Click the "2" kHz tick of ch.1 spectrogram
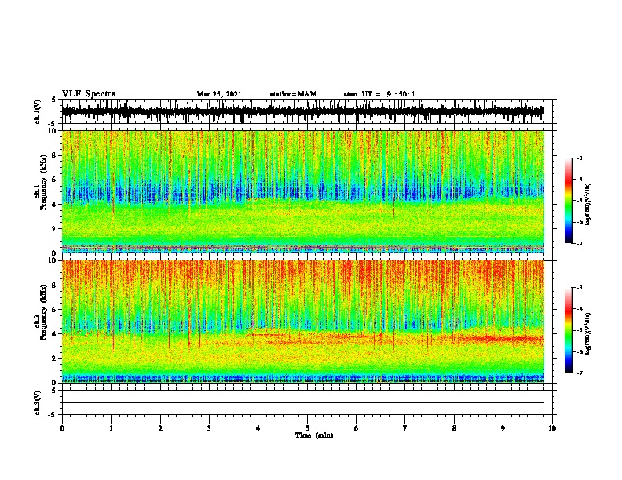 pos(56,229)
